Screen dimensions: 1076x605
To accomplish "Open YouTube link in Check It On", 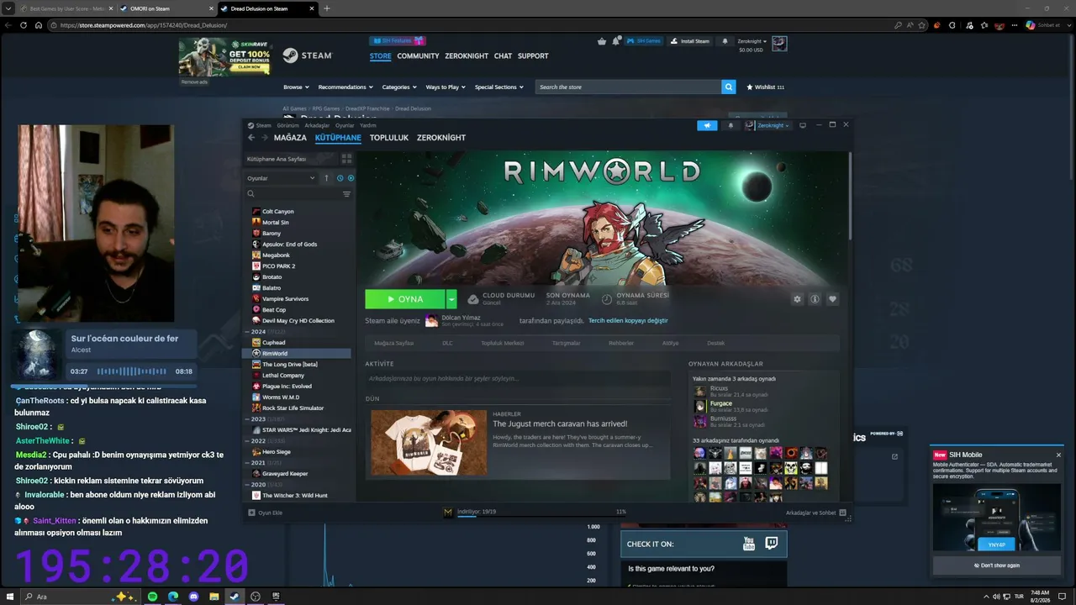I will [749, 544].
